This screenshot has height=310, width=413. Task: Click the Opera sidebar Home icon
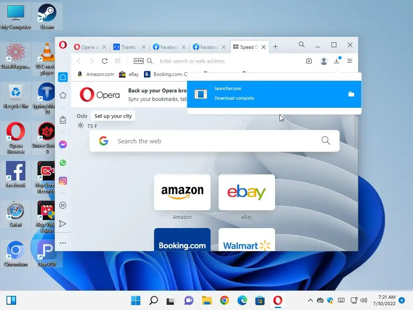(x=63, y=77)
